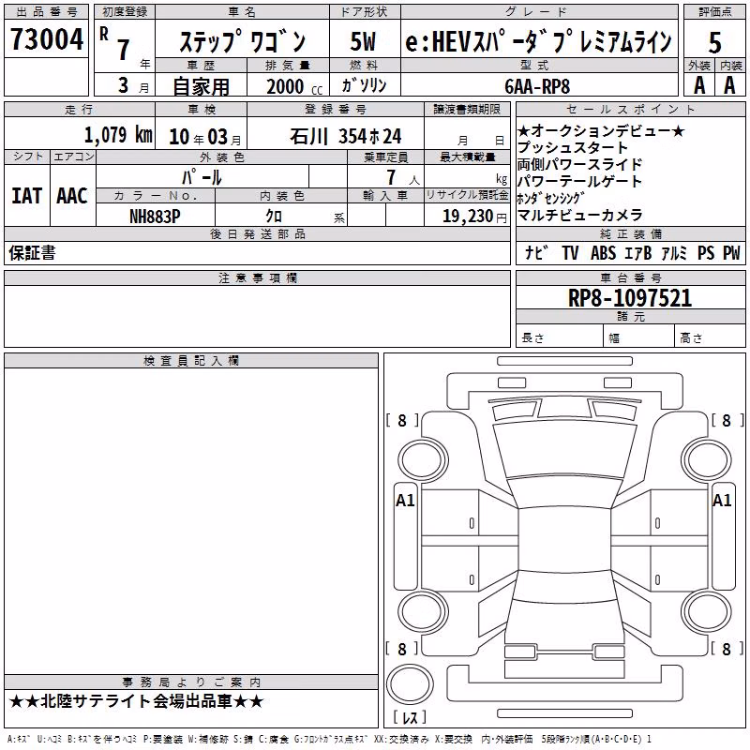Click the grade e:HEVスパーダプレミアムライン
This screenshot has height=750, width=750.
[538, 42]
